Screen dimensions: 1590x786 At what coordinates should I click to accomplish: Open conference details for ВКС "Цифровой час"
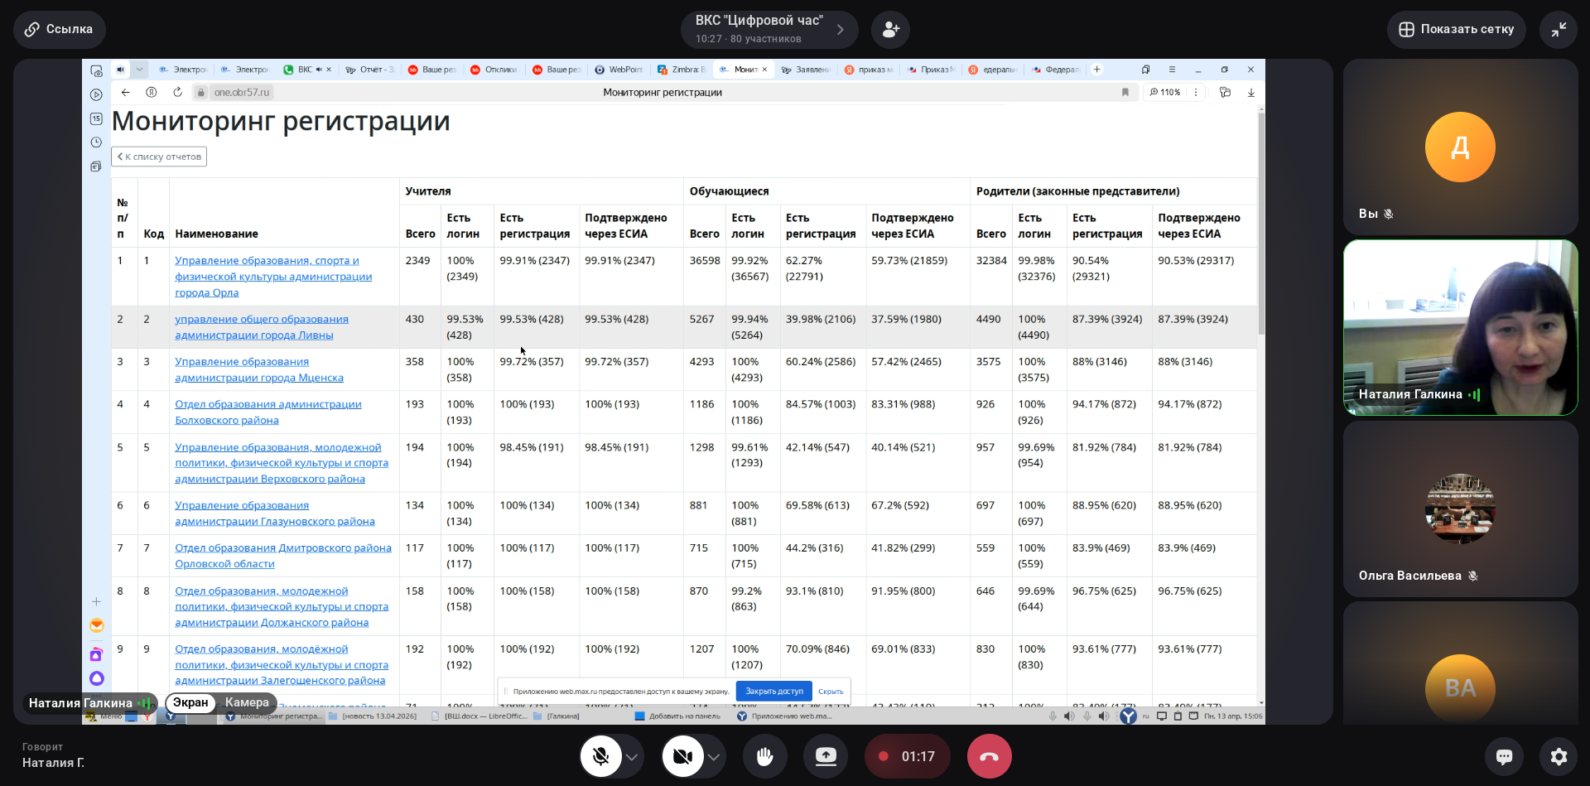point(768,30)
